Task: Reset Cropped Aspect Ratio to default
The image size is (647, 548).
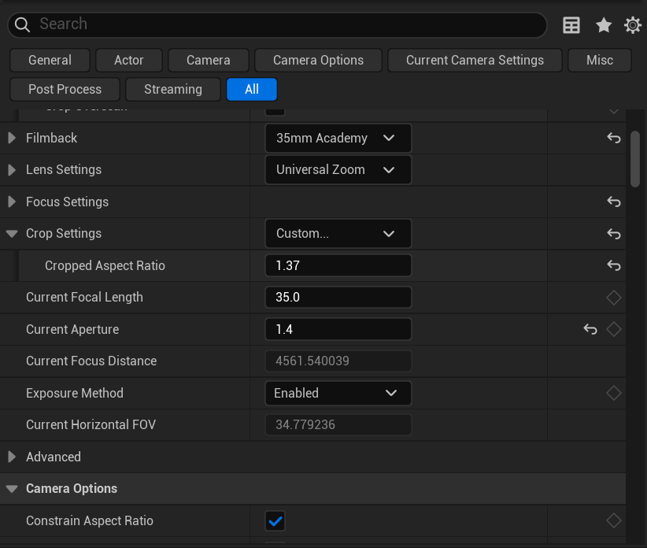Action: [x=614, y=265]
